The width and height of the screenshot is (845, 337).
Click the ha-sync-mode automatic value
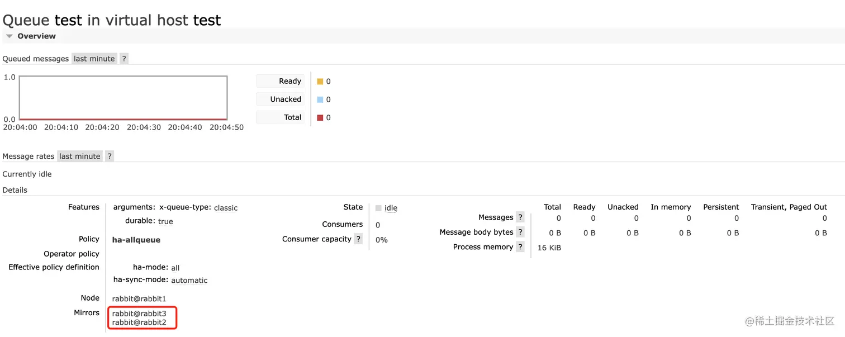pyautogui.click(x=189, y=281)
